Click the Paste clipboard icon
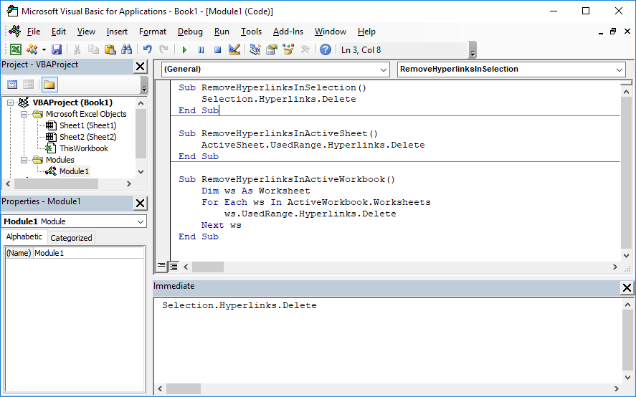 110,49
